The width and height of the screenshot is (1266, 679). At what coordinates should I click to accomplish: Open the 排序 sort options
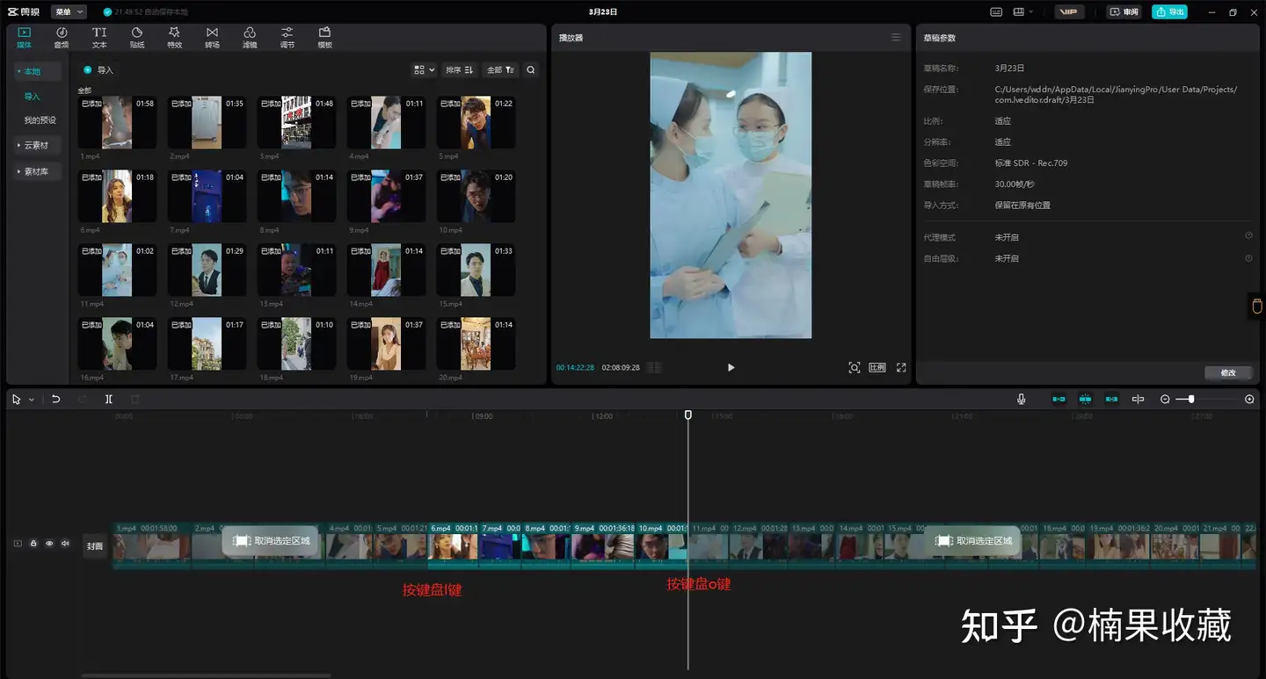point(459,69)
